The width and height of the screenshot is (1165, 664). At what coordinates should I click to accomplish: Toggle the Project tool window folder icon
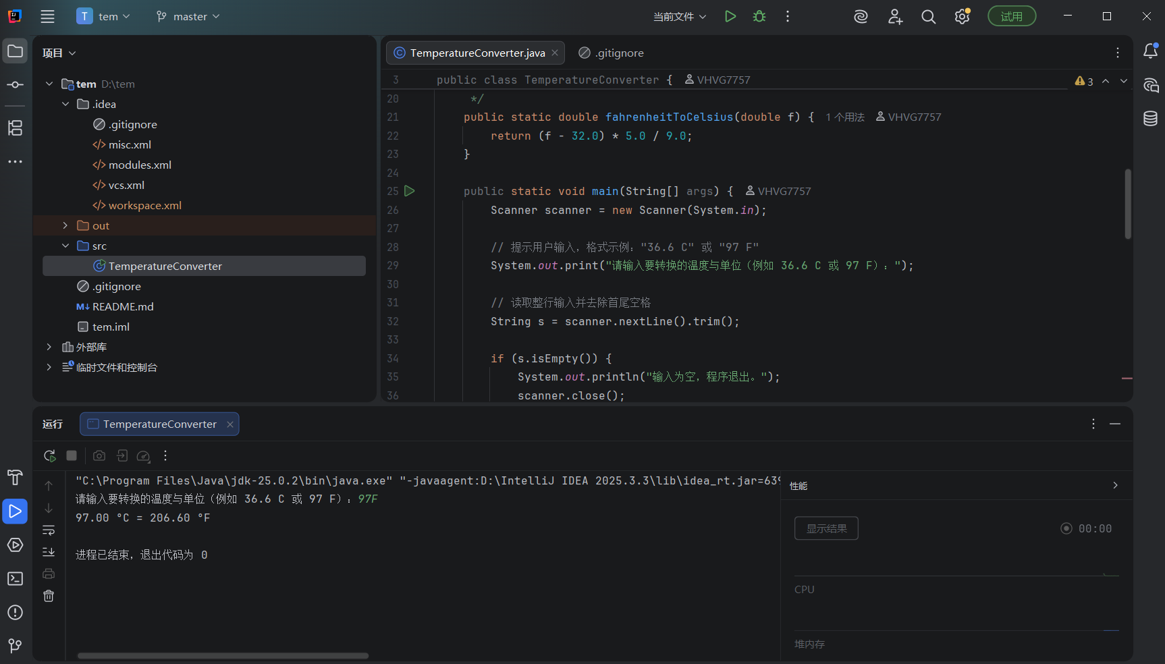coord(15,51)
